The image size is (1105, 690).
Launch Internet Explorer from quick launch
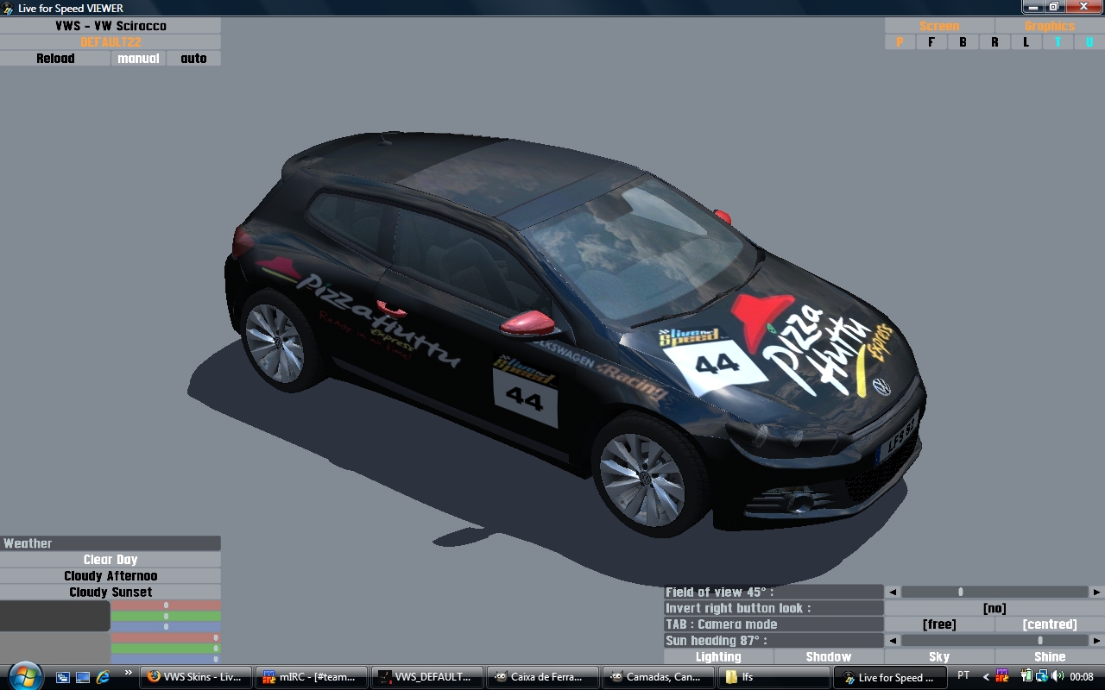pos(104,678)
